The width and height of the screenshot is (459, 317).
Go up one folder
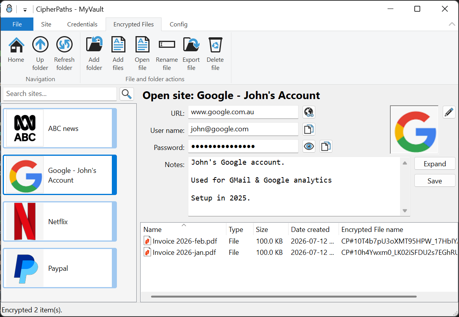40,53
